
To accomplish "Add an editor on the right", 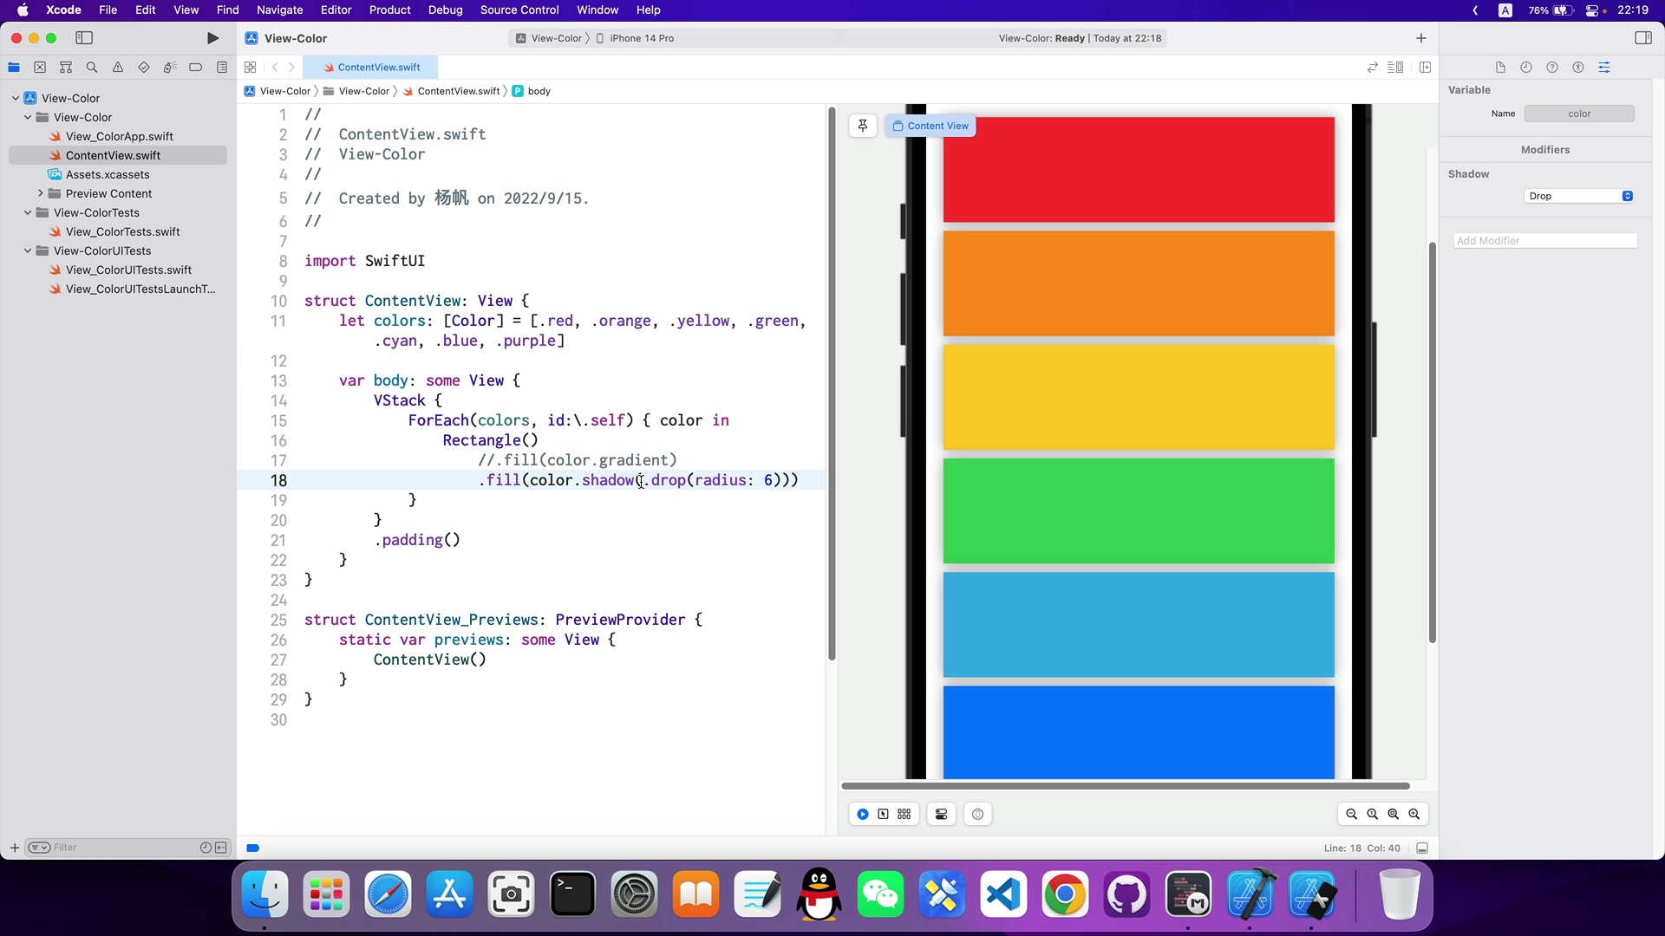I will [1425, 68].
